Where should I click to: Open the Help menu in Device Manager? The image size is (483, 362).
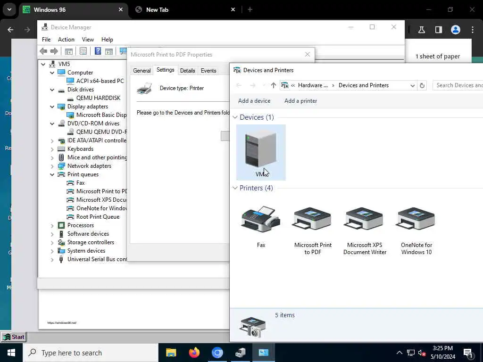107,40
